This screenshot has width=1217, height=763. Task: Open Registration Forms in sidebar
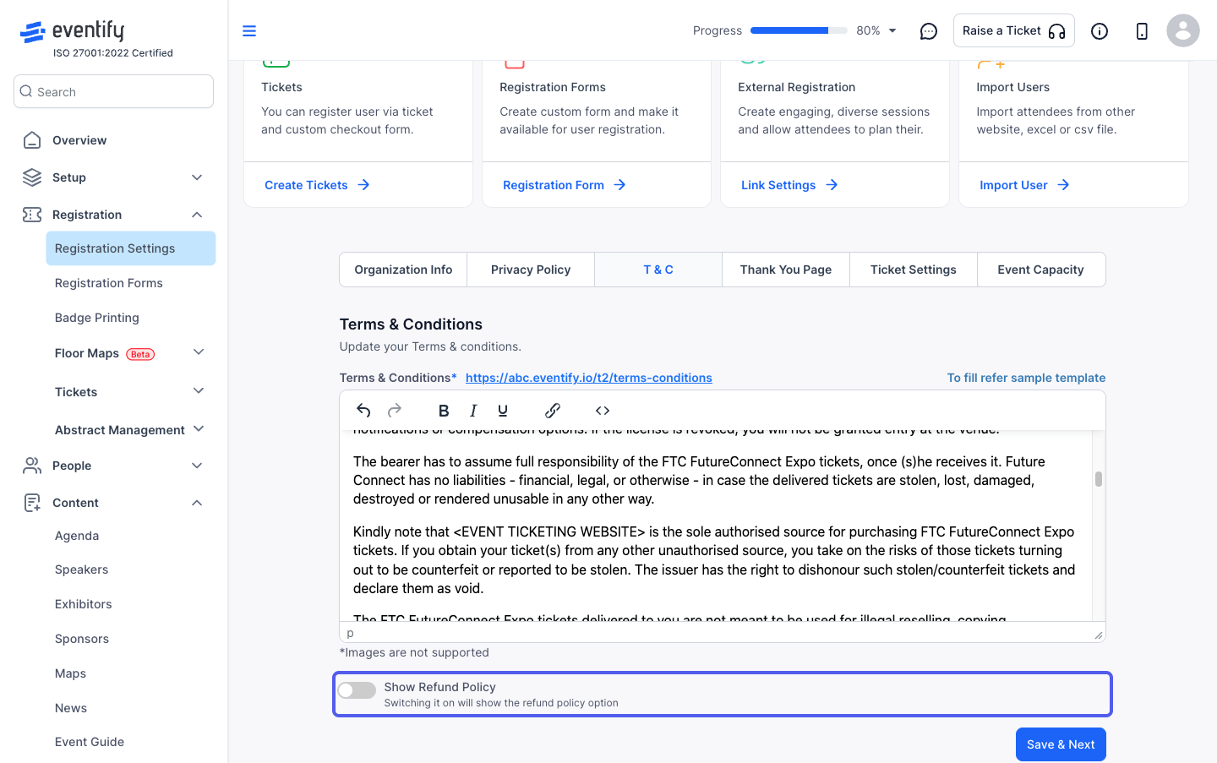(x=109, y=283)
